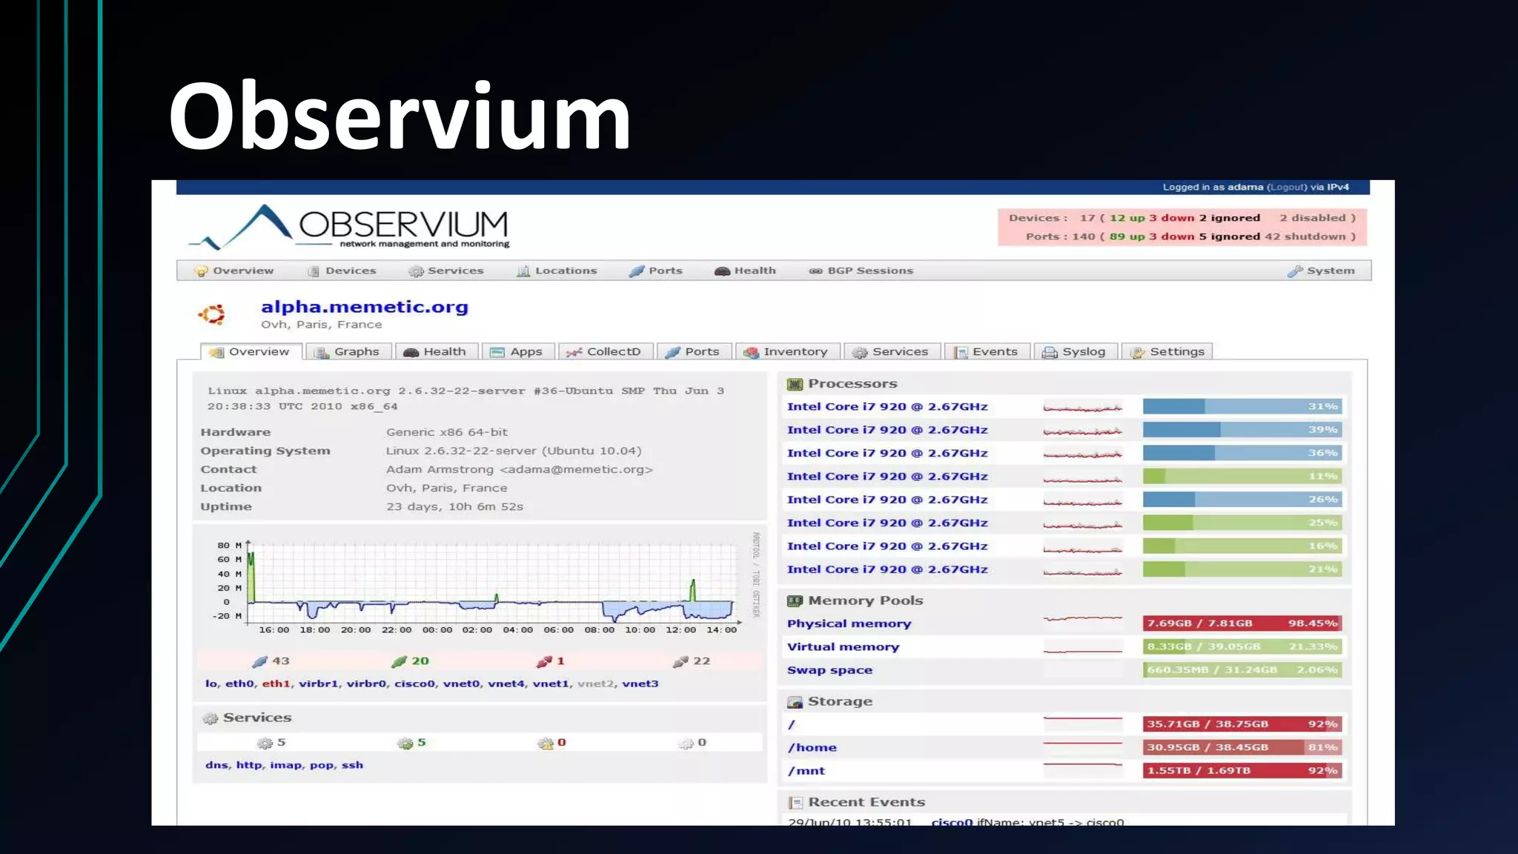Open Virtual memory link
The image size is (1518, 854).
(x=843, y=646)
